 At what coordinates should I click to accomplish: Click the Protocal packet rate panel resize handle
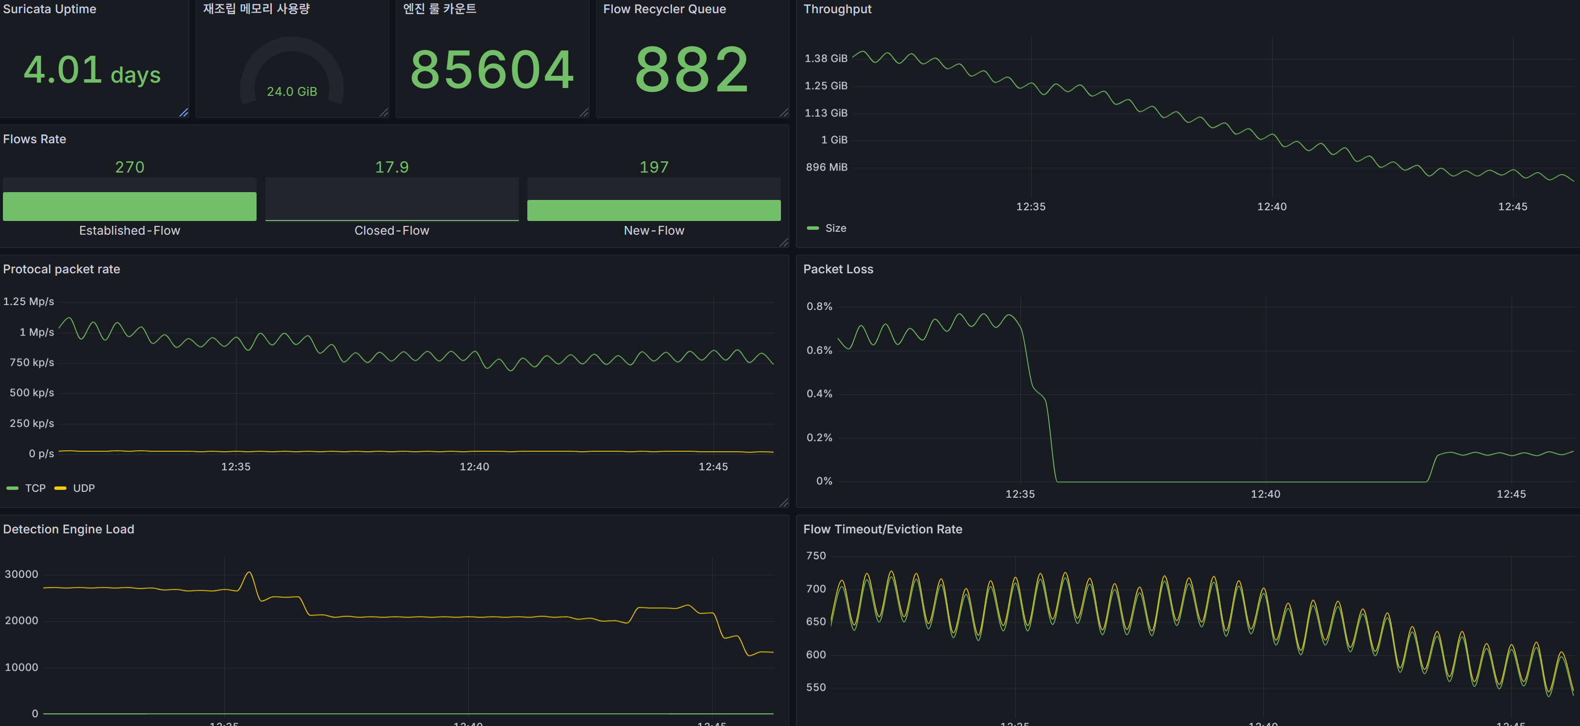click(x=783, y=503)
